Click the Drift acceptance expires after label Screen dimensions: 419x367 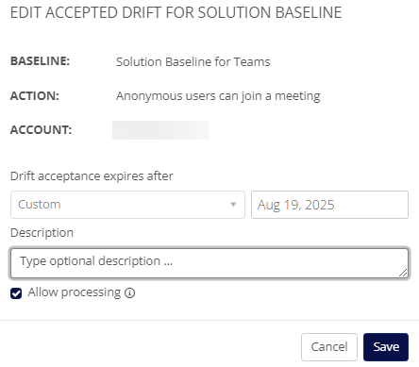pos(92,176)
